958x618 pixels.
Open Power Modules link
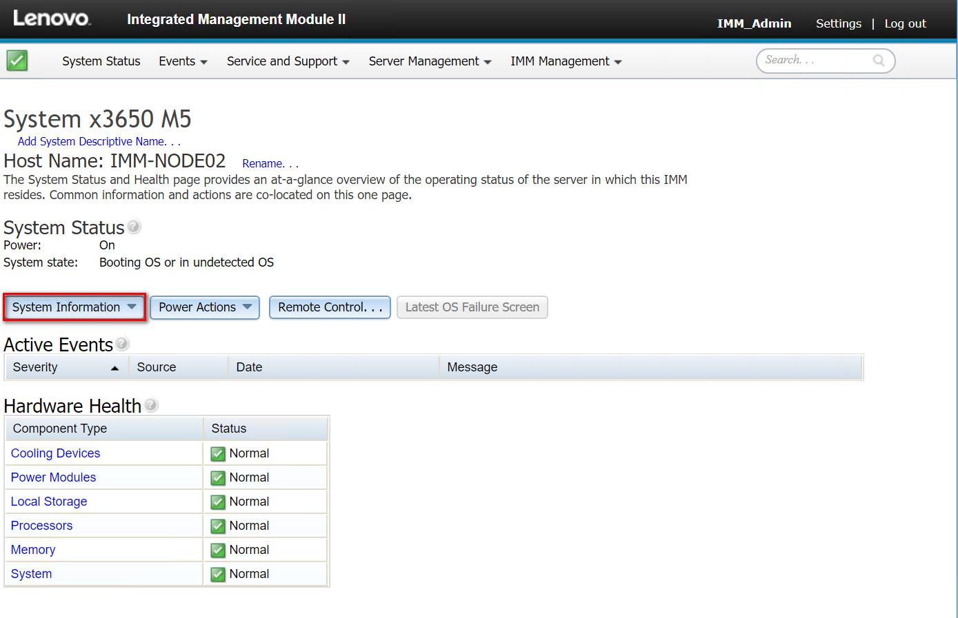coord(53,477)
